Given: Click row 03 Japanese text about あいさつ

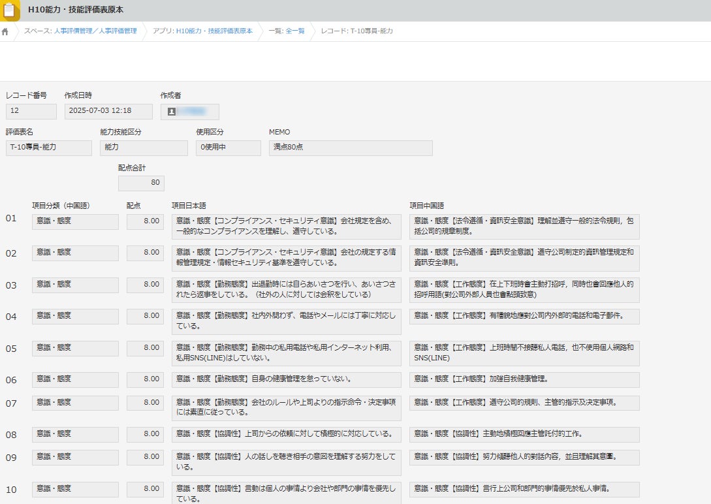Looking at the screenshot, I should (x=286, y=290).
